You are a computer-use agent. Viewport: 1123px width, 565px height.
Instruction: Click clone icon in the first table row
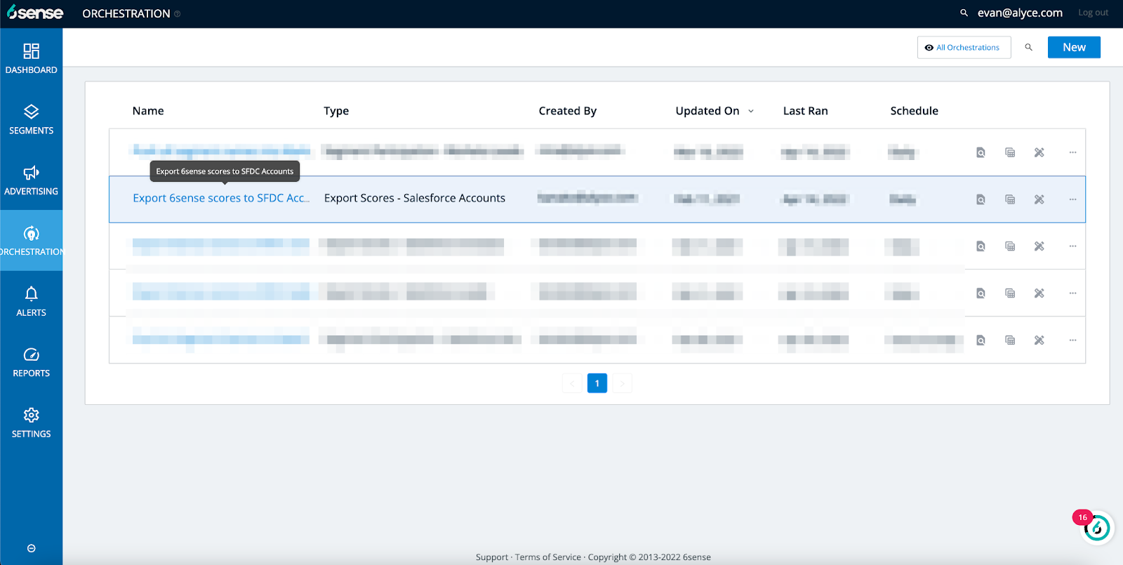tap(1010, 152)
